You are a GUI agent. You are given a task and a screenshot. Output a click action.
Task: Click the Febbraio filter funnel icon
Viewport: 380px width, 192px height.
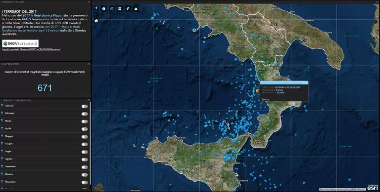2,113
